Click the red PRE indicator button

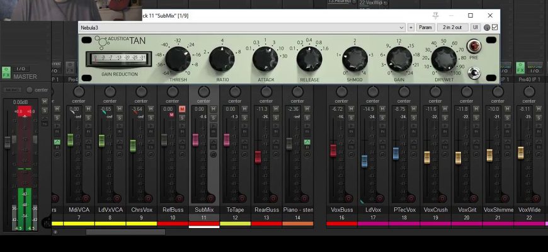473,47
